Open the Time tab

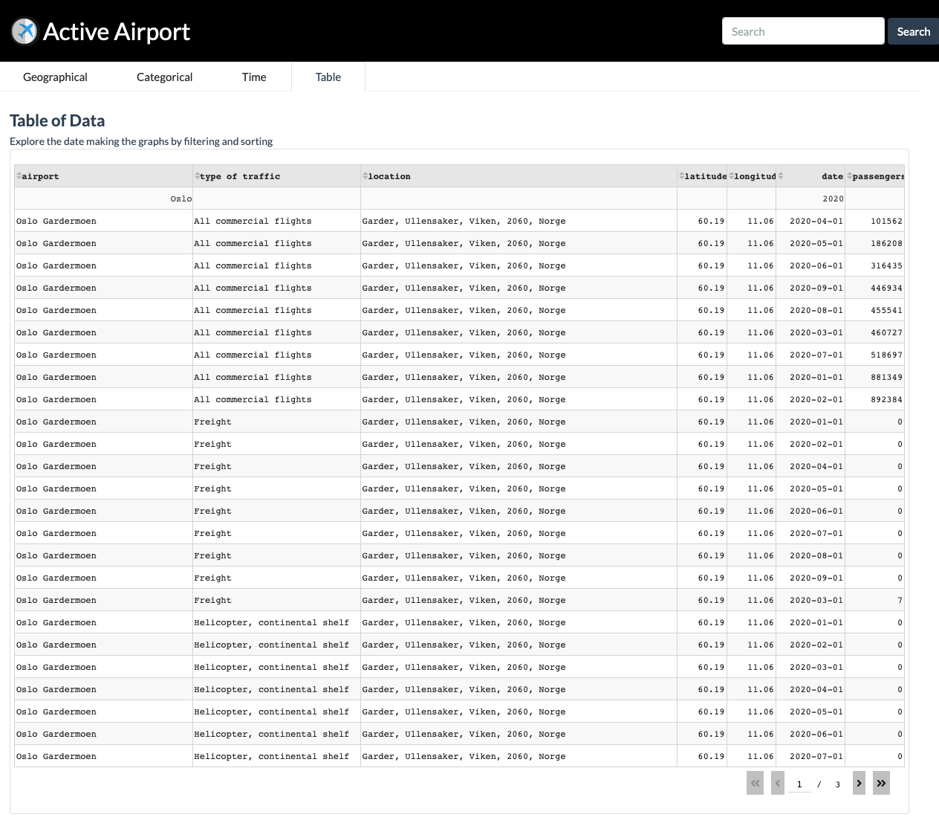[254, 77]
